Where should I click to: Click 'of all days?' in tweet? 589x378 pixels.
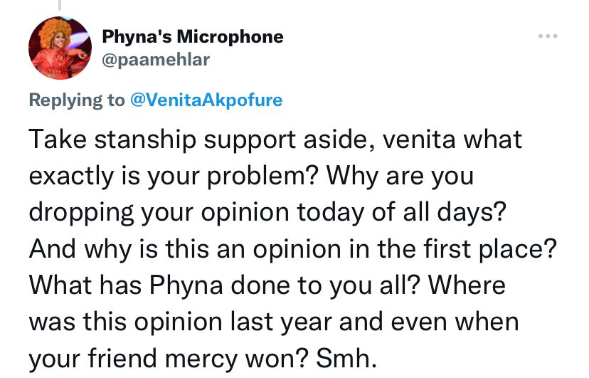coord(440,212)
